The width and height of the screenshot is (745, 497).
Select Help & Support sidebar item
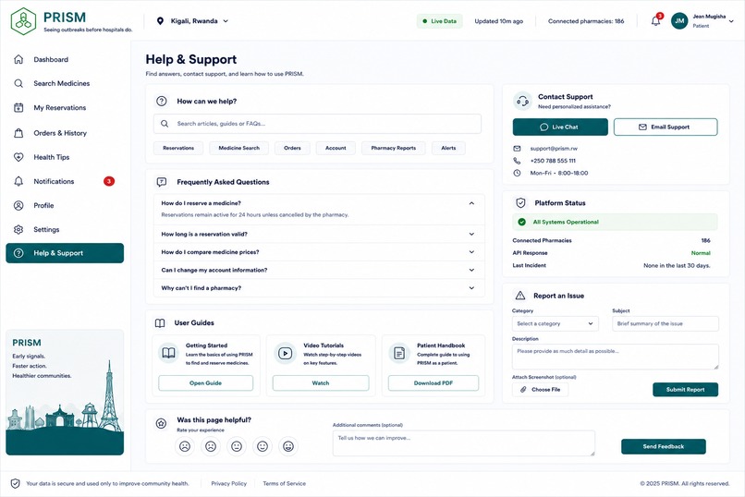65,253
